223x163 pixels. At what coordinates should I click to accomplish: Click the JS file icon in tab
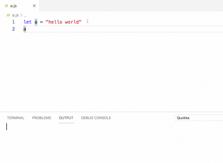pos(6,6)
